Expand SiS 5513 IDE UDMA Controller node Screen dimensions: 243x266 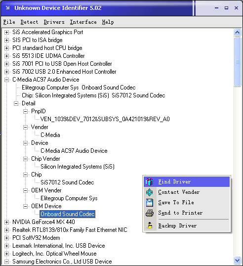click(x=6, y=56)
